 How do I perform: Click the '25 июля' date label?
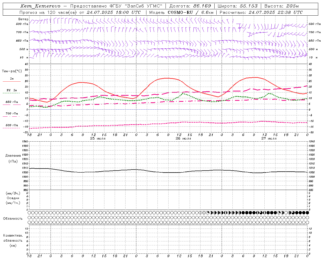[x=98, y=139]
